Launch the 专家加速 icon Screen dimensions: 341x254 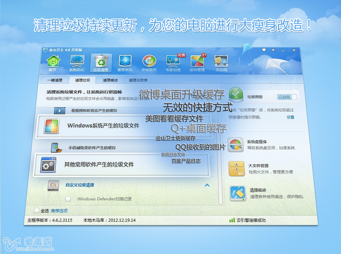[x=173, y=61]
